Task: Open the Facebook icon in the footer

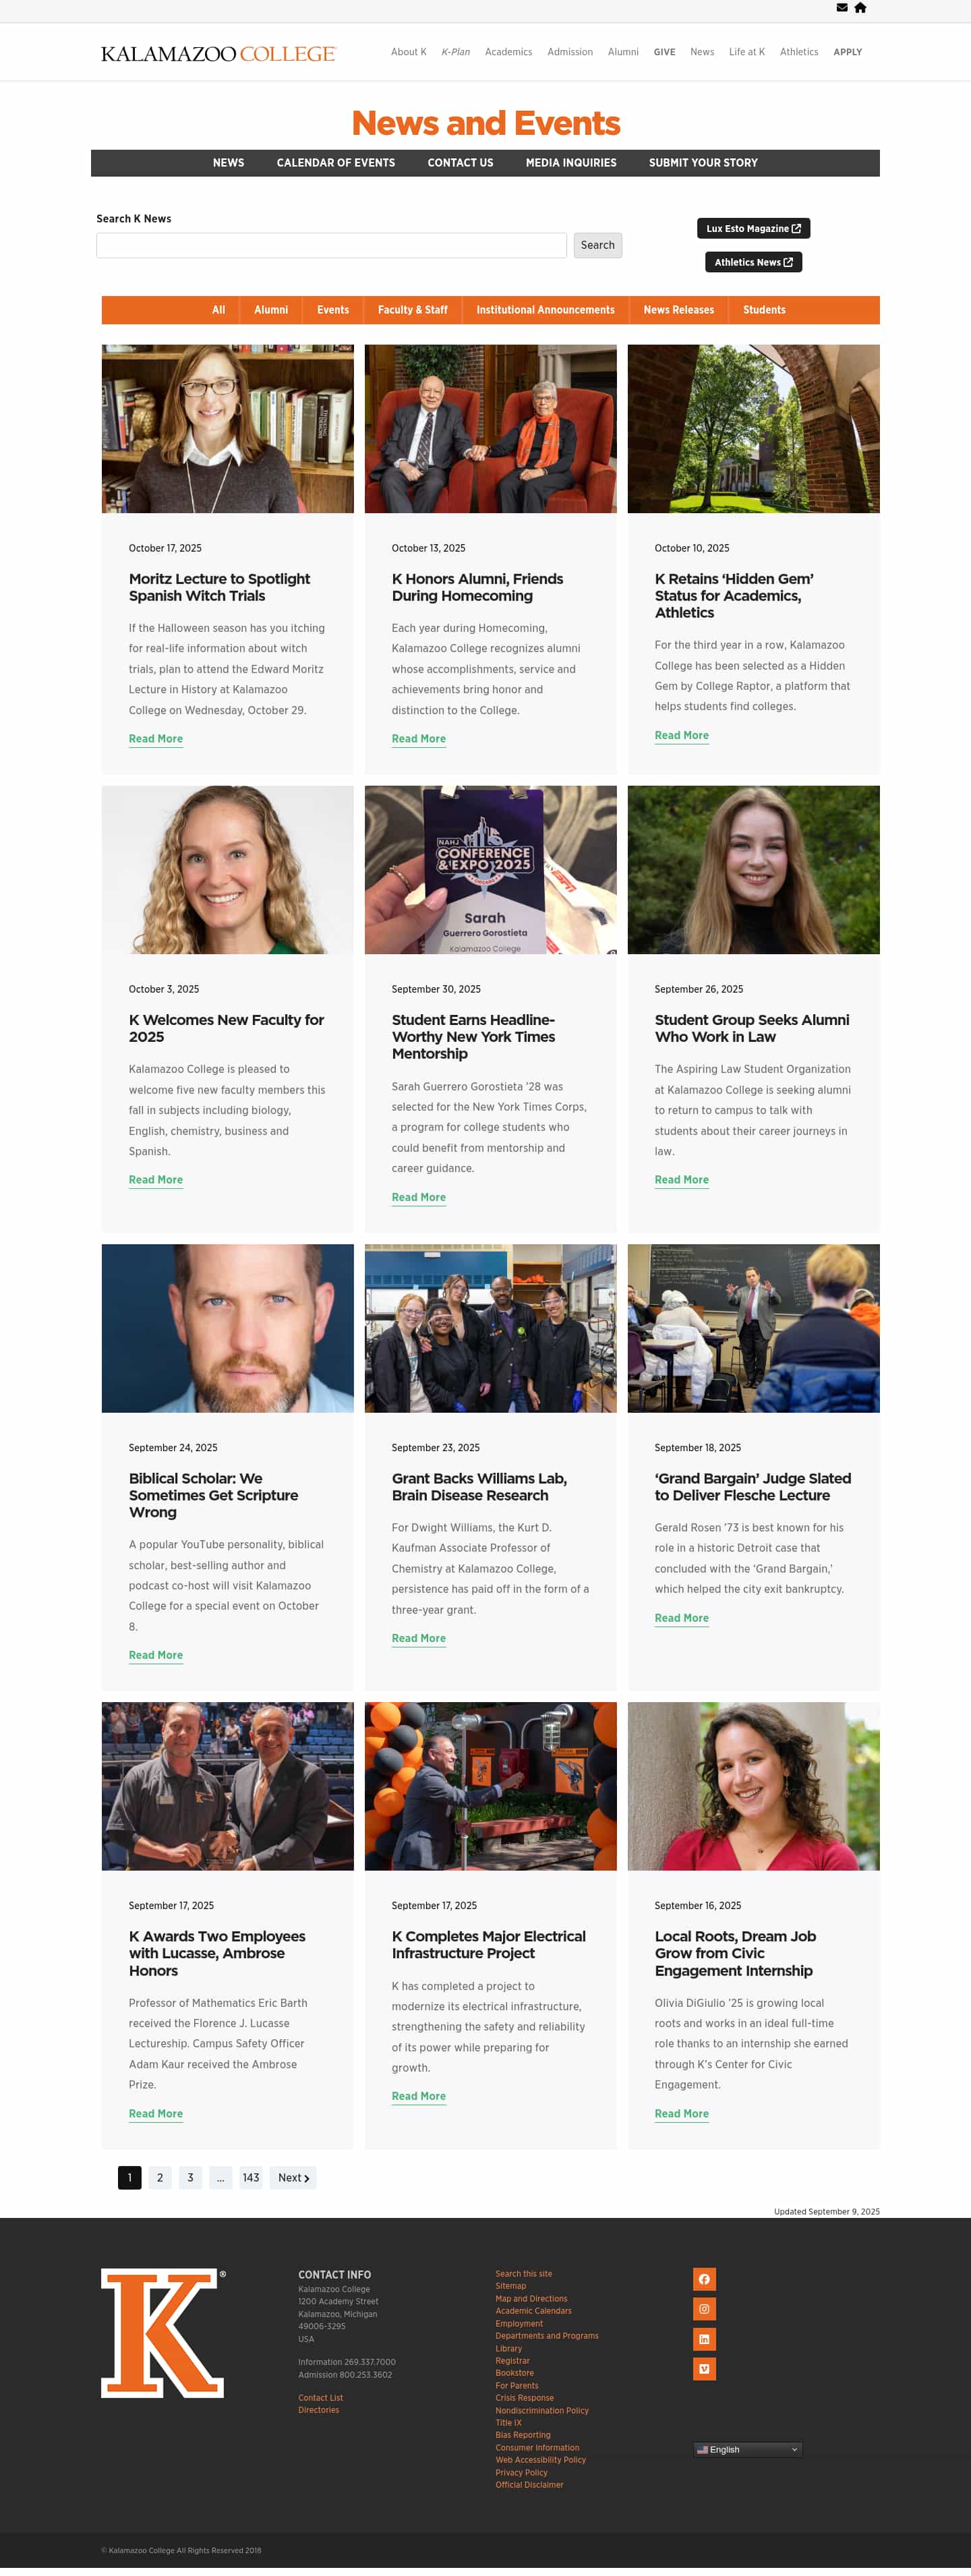Action: click(704, 2279)
